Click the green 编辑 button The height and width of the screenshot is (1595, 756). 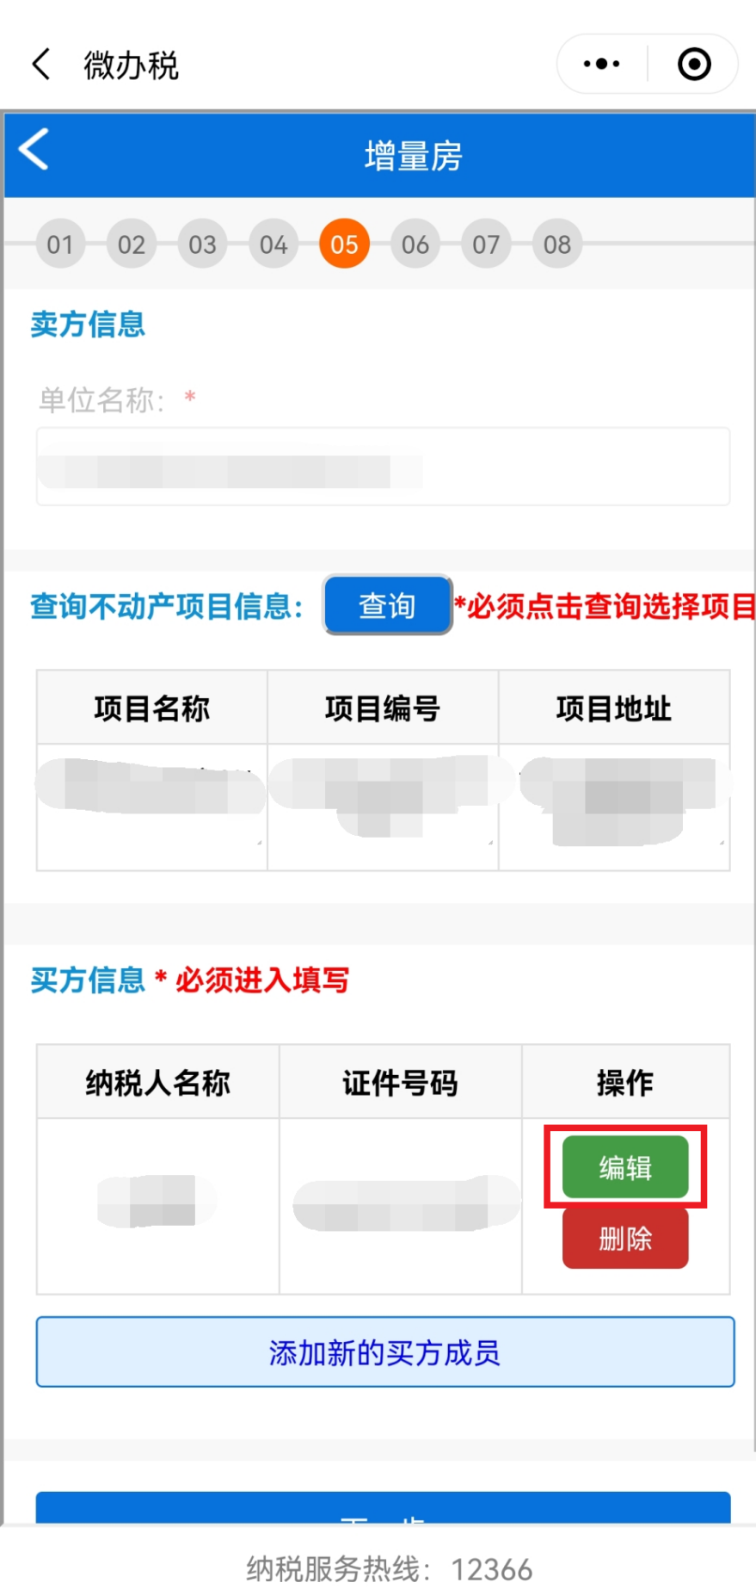point(625,1167)
